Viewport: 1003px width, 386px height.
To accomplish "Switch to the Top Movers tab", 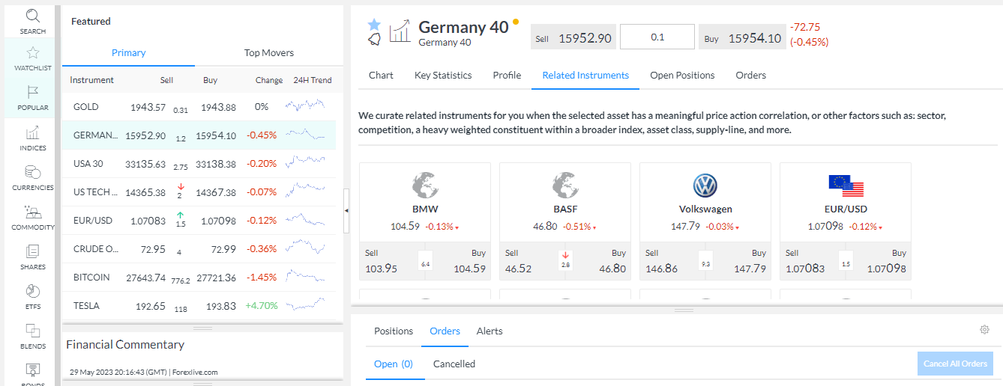I will pyautogui.click(x=268, y=53).
